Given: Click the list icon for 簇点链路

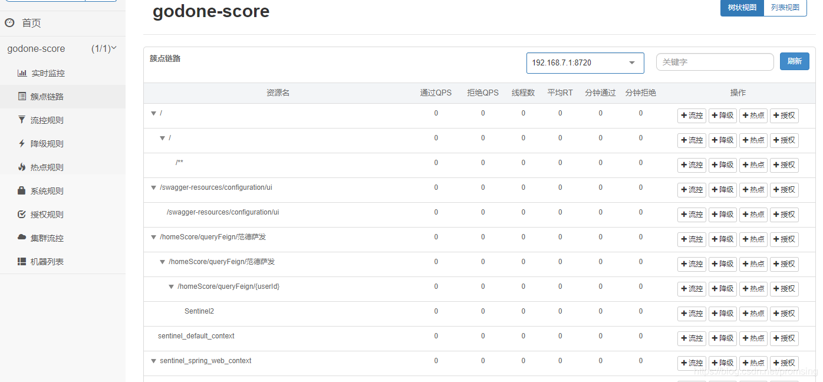Looking at the screenshot, I should [x=22, y=97].
